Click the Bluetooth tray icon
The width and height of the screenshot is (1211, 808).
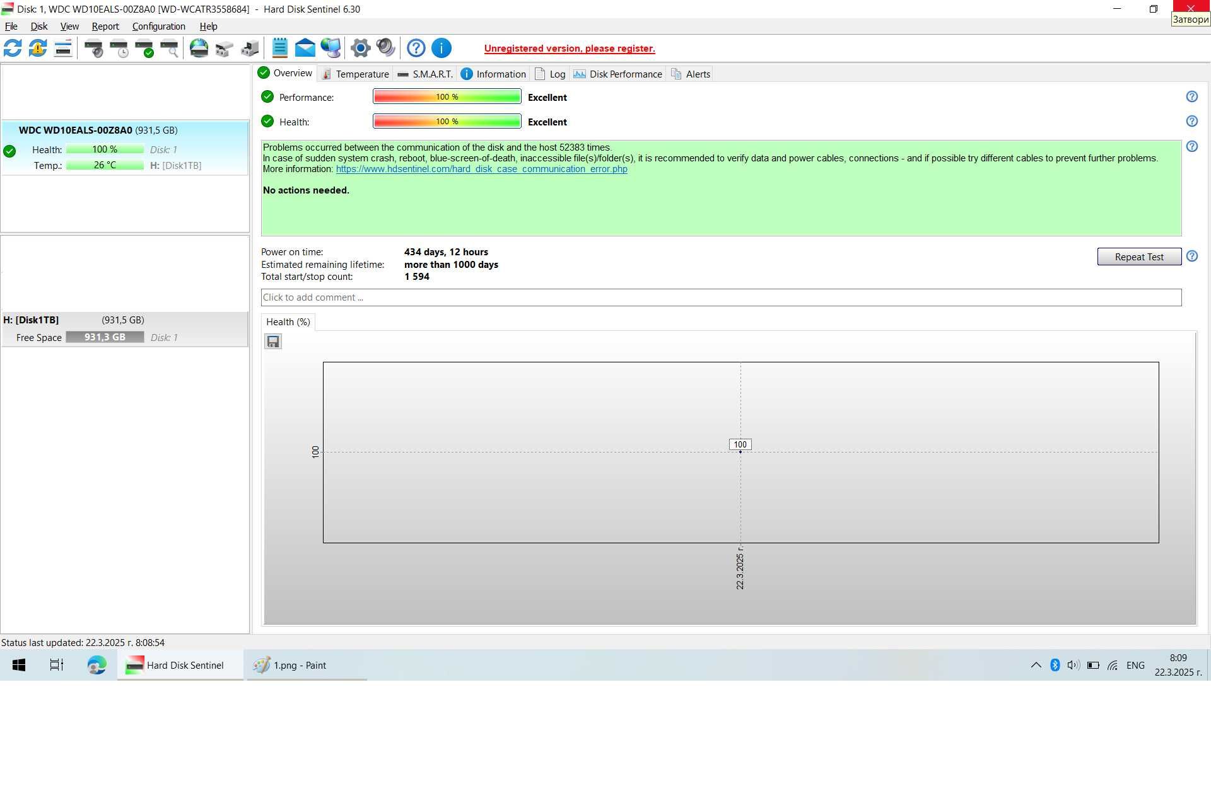coord(1055,665)
